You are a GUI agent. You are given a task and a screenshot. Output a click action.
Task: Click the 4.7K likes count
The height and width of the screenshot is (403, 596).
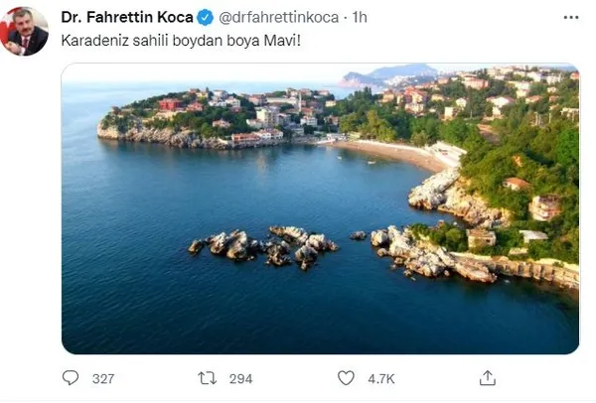[x=381, y=379]
